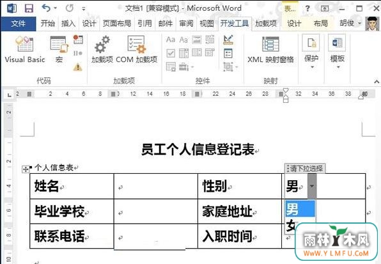This screenshot has height=264, width=381.
Task: Insert a Date Picker content control
Action: pyautogui.click(x=210, y=53)
